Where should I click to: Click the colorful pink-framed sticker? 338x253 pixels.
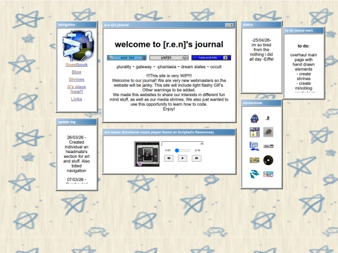[x=269, y=174]
